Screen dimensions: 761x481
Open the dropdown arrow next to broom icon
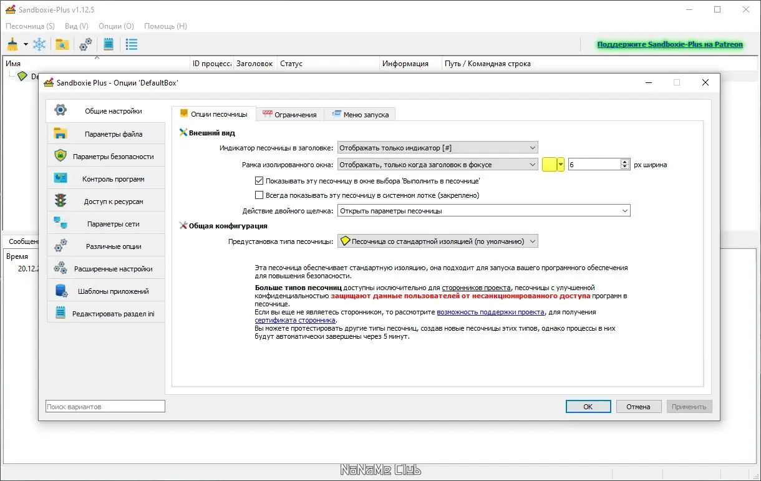tap(26, 44)
